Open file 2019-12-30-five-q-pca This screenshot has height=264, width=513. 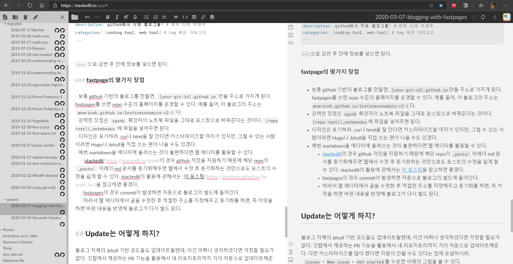coord(30,127)
